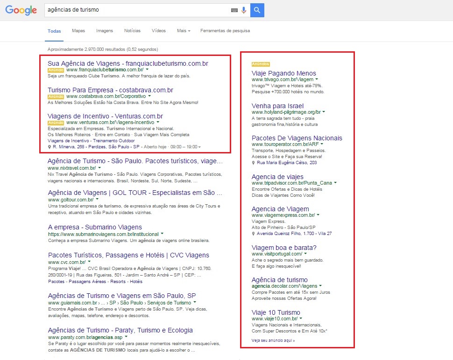This screenshot has height=360, width=453.
Task: Expand arrow next to tripadvisor.com.br/Punta_Cana URL
Action: 335,183
